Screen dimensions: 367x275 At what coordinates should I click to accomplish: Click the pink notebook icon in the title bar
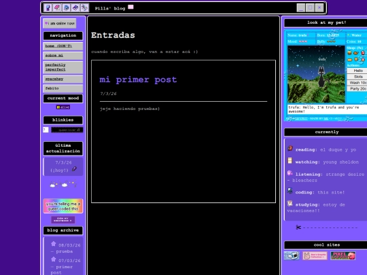(x=57, y=7)
